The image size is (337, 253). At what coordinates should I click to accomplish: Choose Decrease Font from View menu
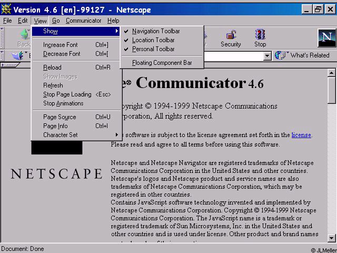tap(76, 54)
